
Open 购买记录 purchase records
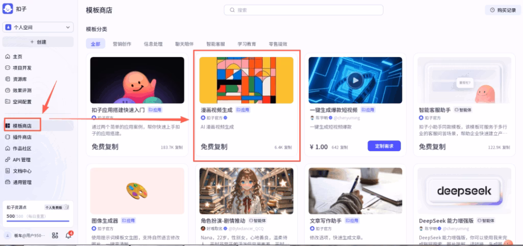(x=503, y=10)
